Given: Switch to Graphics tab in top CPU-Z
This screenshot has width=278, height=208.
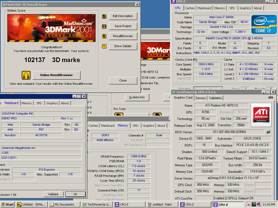Looking at the screenshot, I should tap(245, 8).
